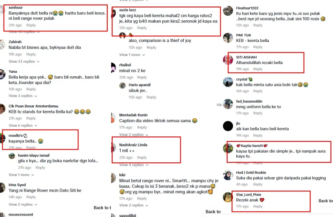
Task: Open jlo's black profile avatar
Action: [228, 126]
